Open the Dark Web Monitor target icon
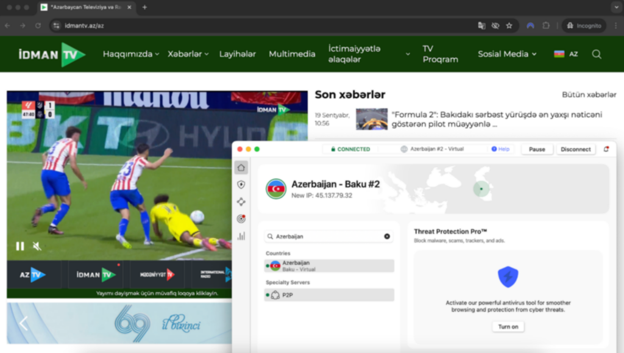The height and width of the screenshot is (353, 624). coord(241,218)
